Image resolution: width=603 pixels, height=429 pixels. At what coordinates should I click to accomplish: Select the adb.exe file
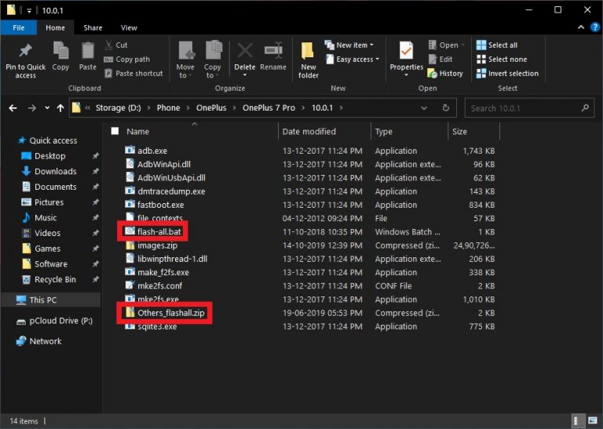click(x=152, y=151)
